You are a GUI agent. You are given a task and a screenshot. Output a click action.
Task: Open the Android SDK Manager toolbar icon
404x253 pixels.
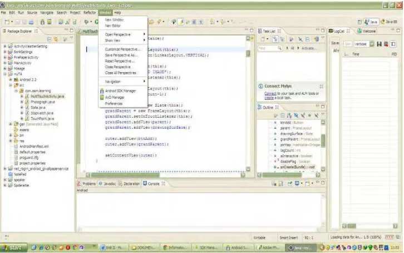pos(42,22)
